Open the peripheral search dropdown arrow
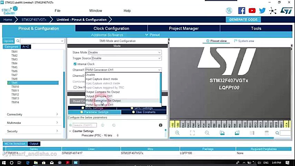Viewport: 295px width, 166px height. 62,41
